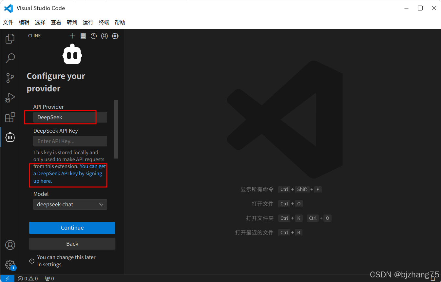Open the 帮助 menu

pyautogui.click(x=120, y=22)
